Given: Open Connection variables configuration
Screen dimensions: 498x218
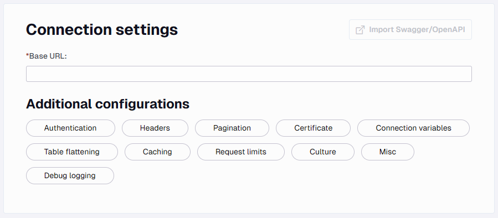Looking at the screenshot, I should click(x=413, y=128).
